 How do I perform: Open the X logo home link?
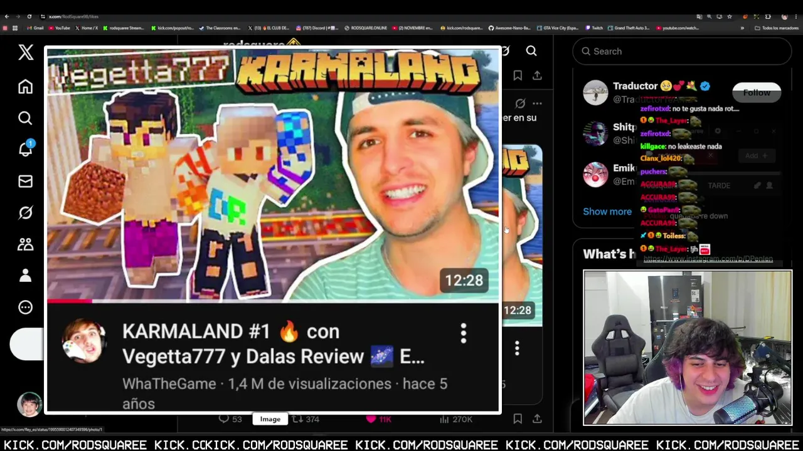pos(26,52)
